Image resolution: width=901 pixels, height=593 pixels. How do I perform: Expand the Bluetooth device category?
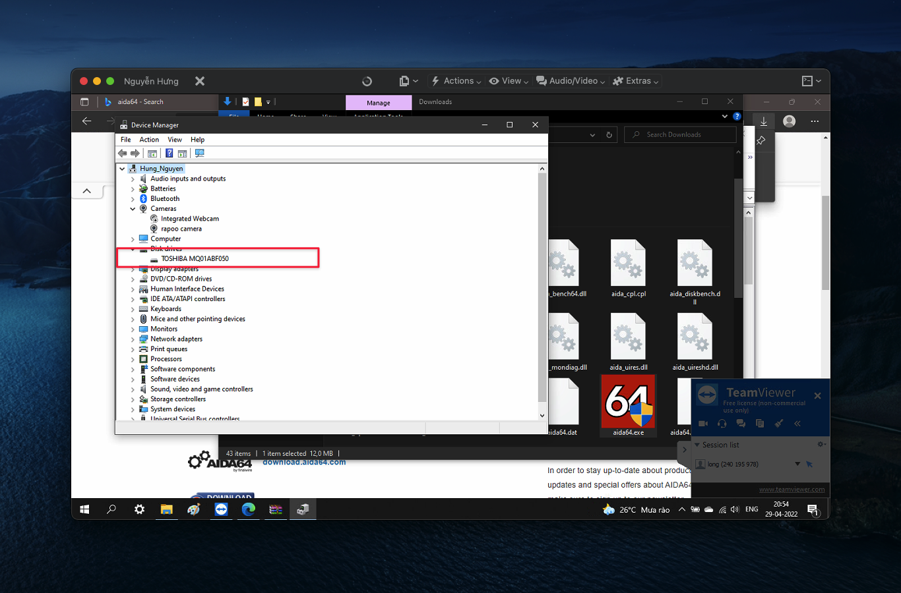pyautogui.click(x=133, y=199)
